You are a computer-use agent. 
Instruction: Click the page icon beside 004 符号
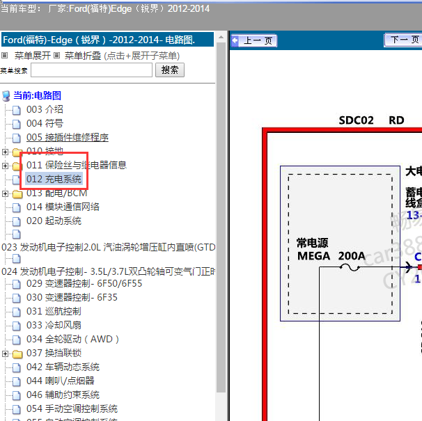[17, 124]
